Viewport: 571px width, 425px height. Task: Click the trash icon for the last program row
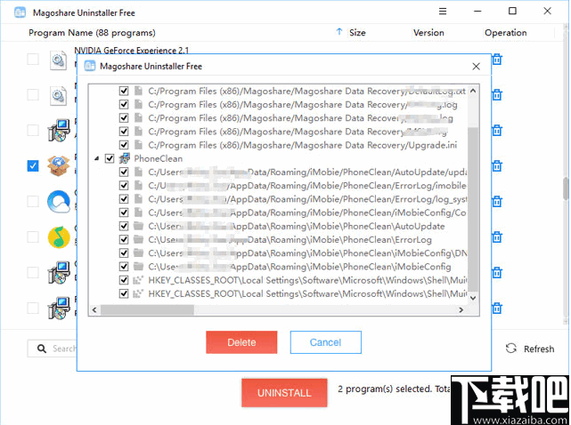tap(497, 309)
